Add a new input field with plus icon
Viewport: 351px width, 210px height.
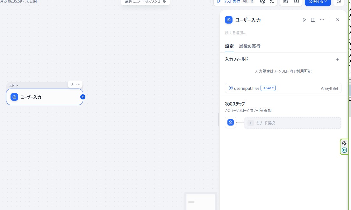tap(338, 59)
